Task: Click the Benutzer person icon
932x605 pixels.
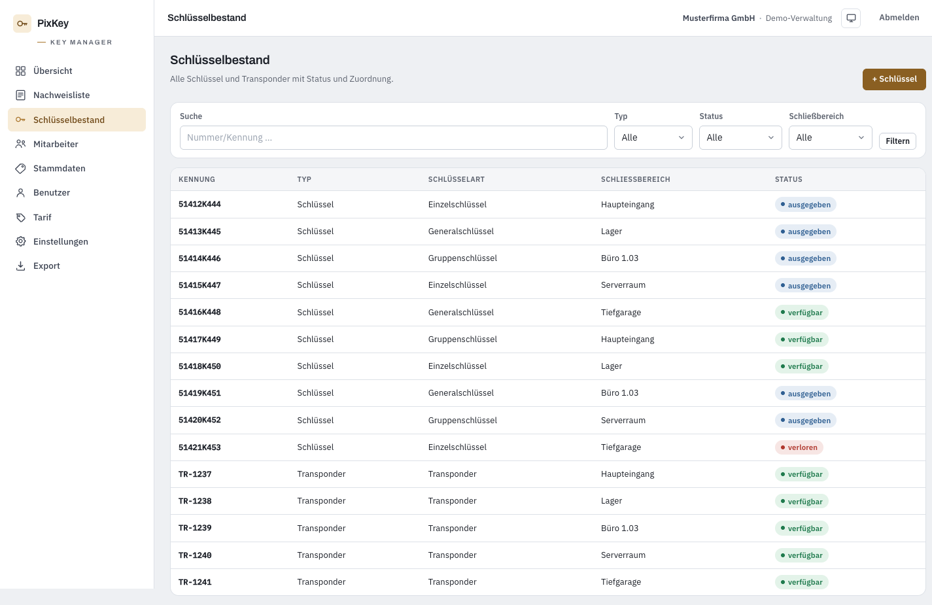Action: [x=21, y=192]
